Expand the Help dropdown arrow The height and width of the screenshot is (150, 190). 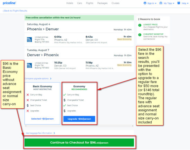188,3
